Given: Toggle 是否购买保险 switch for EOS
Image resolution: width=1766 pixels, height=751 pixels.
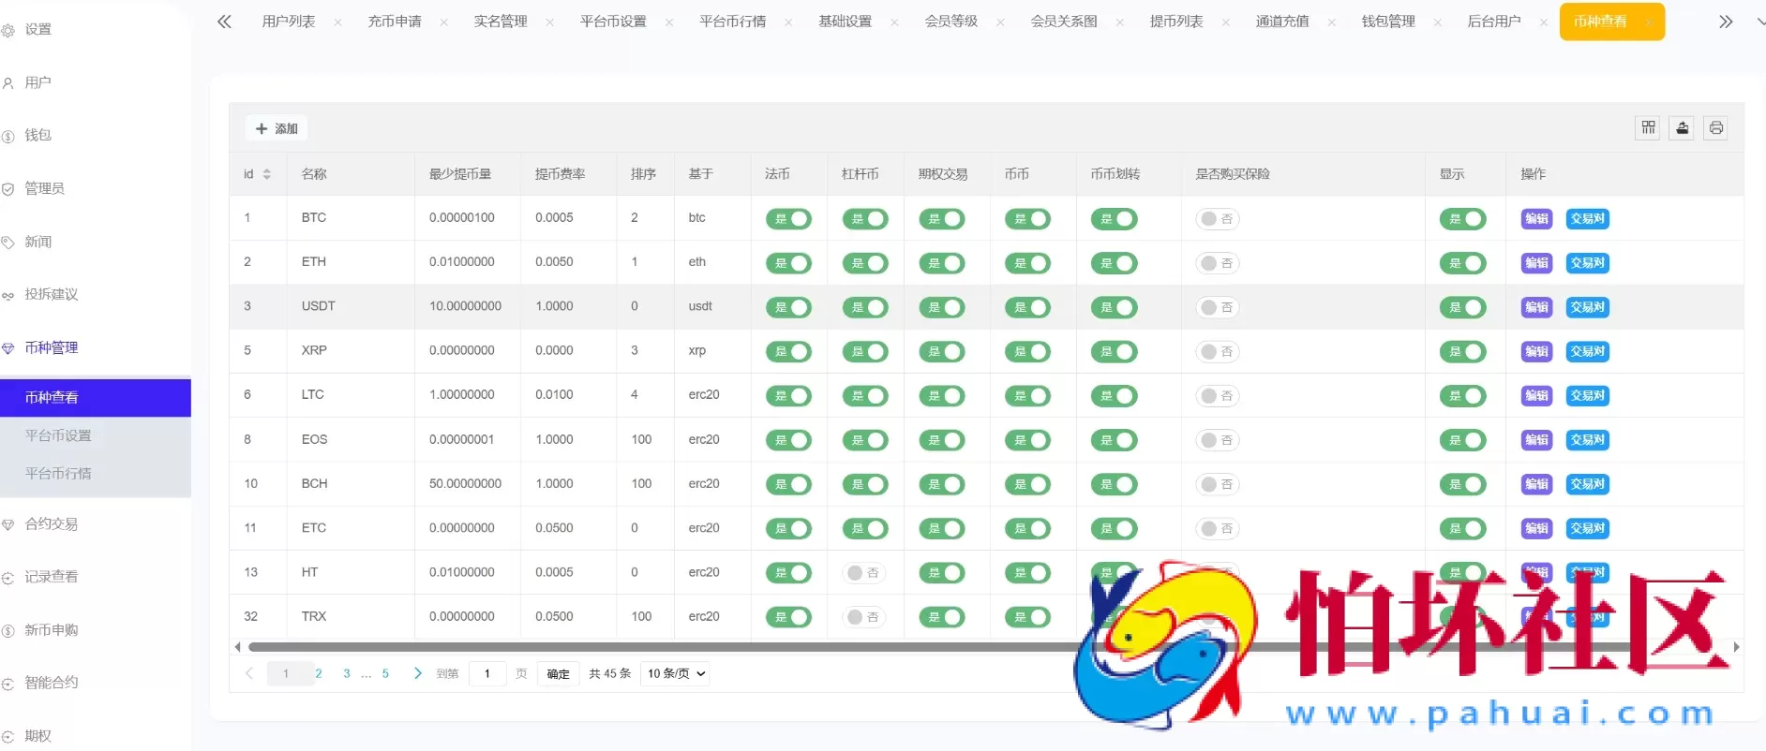Looking at the screenshot, I should click(x=1218, y=440).
